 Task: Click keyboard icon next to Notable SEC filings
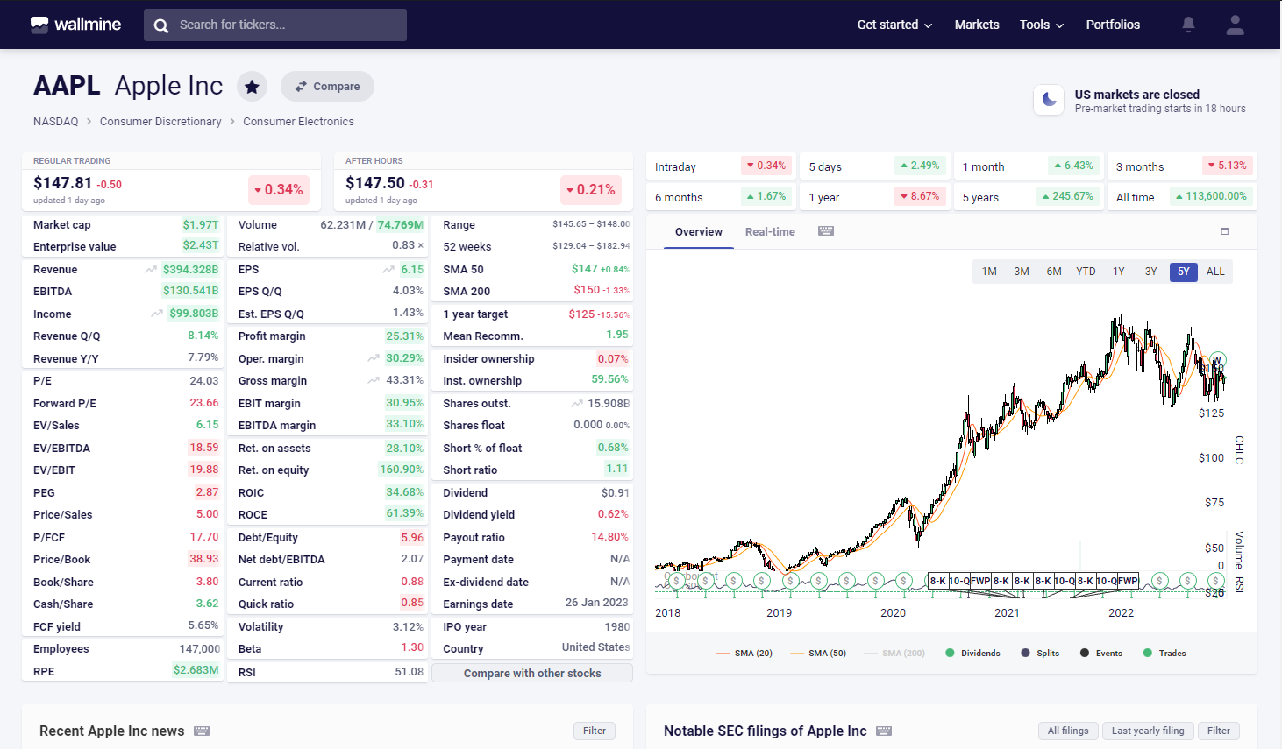884,731
